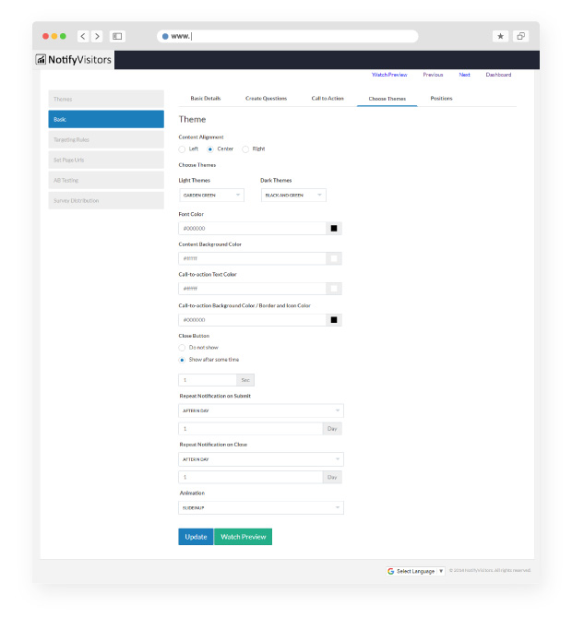This screenshot has width=572, height=618.
Task: Choose Show after some time option
Action: pos(182,360)
